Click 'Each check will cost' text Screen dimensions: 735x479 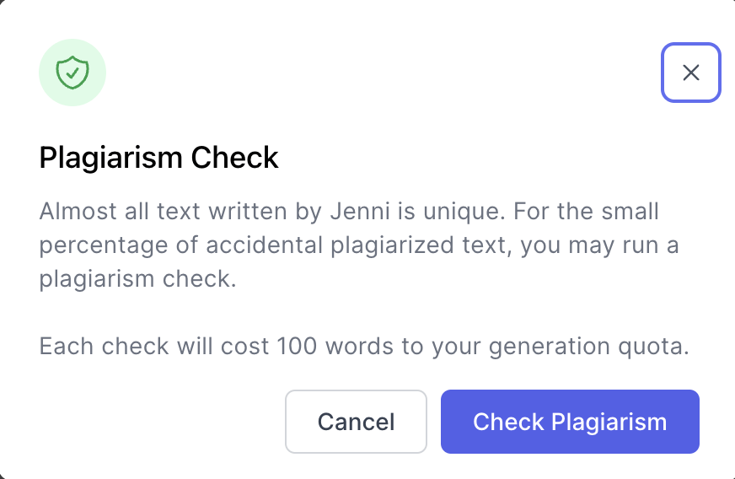[153, 347]
